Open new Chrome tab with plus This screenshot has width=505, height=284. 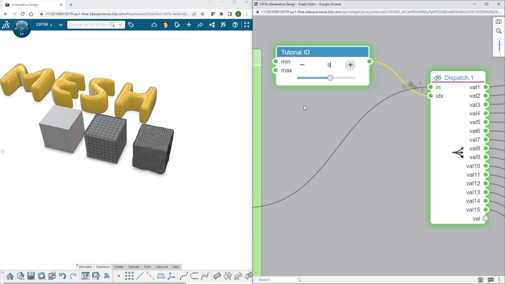[x=71, y=5]
